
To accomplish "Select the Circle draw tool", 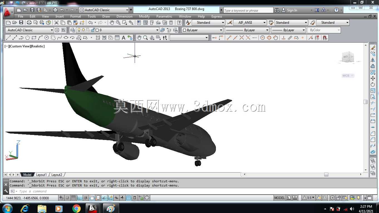I will click(x=47, y=38).
